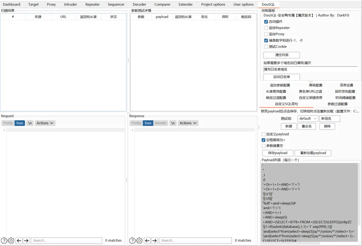362x246 pixels.
Task: Open User options tab
Action: point(244,4)
